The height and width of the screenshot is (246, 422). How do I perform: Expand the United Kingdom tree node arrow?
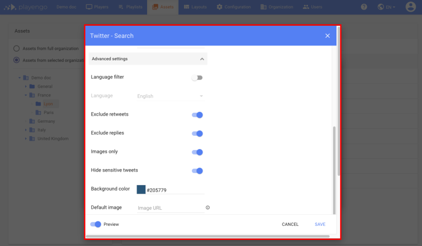(26, 139)
